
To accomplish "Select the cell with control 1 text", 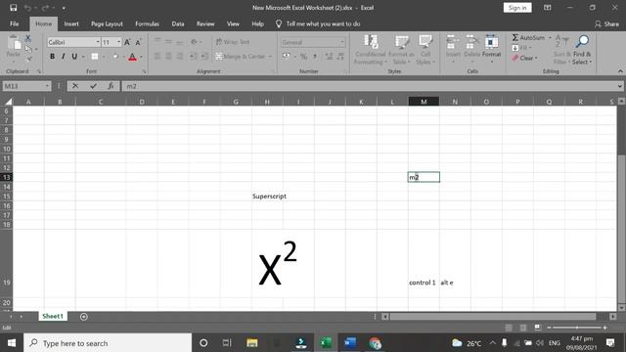I will pos(424,263).
